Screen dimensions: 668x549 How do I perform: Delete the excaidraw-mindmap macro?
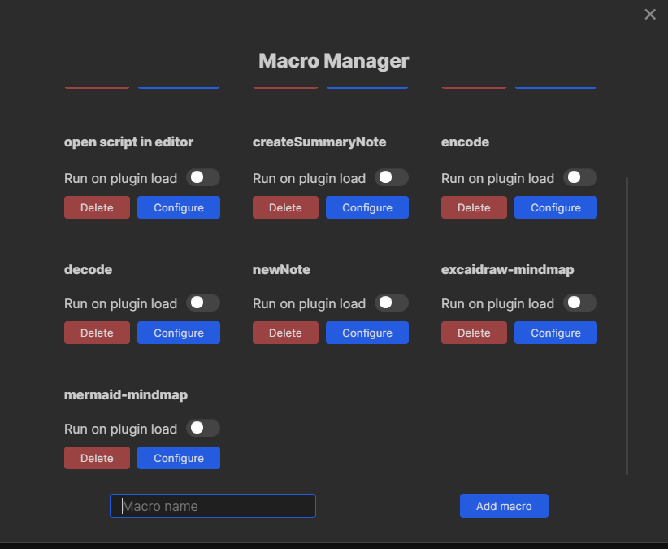click(474, 333)
